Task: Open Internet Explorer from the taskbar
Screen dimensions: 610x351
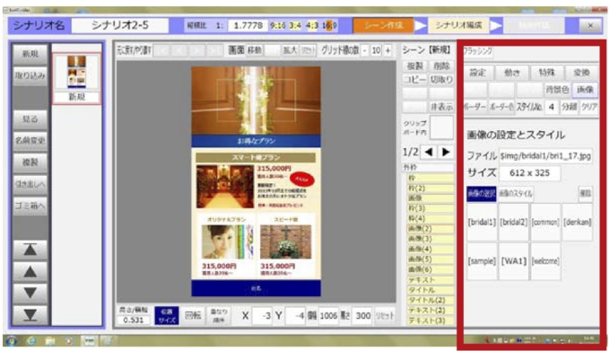Action: click(30, 341)
